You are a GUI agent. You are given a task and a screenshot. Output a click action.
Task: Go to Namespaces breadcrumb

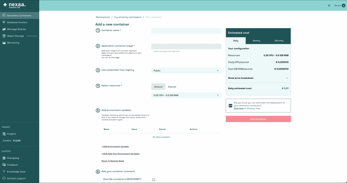pyautogui.click(x=103, y=17)
